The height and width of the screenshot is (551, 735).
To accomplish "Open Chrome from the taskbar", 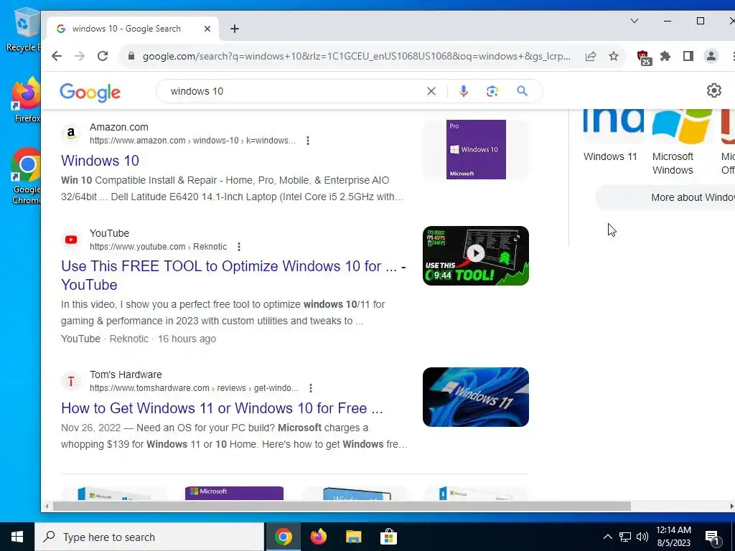I will 283,537.
